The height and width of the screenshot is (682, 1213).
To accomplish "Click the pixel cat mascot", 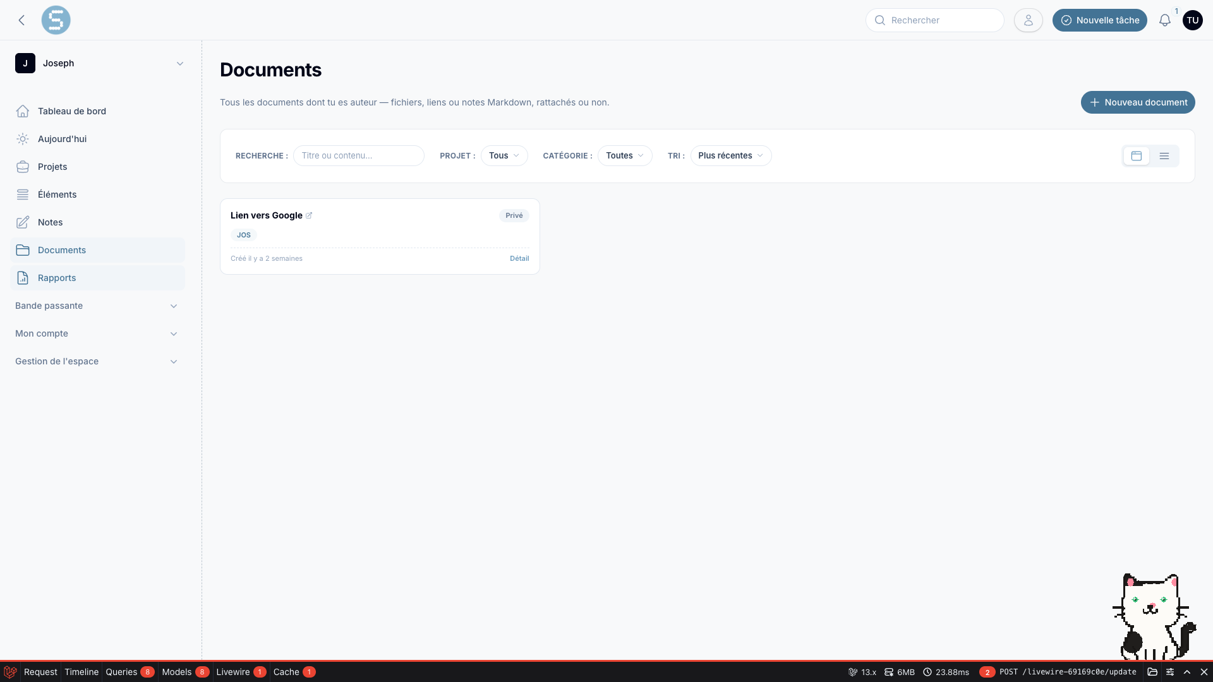I will tap(1154, 616).
